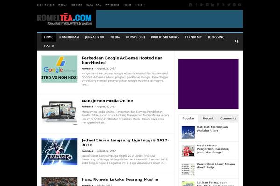Open popular post Hati-Hati Menuliskan Wallahu A'lam

(212, 129)
